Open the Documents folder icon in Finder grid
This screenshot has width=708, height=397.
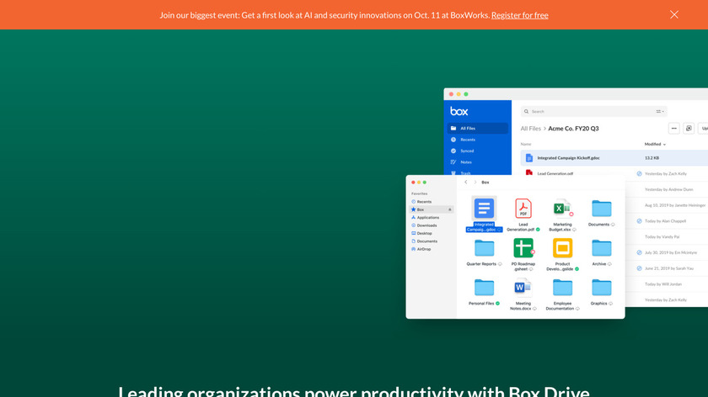(602, 209)
